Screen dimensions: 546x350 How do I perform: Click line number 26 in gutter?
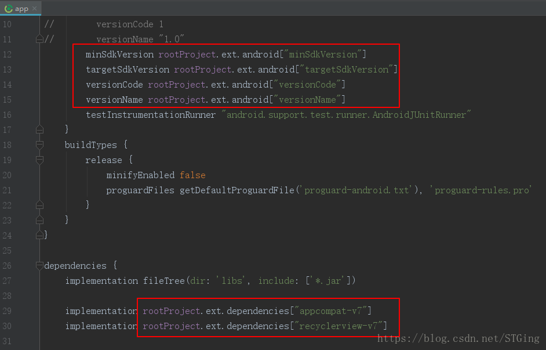tap(7, 266)
